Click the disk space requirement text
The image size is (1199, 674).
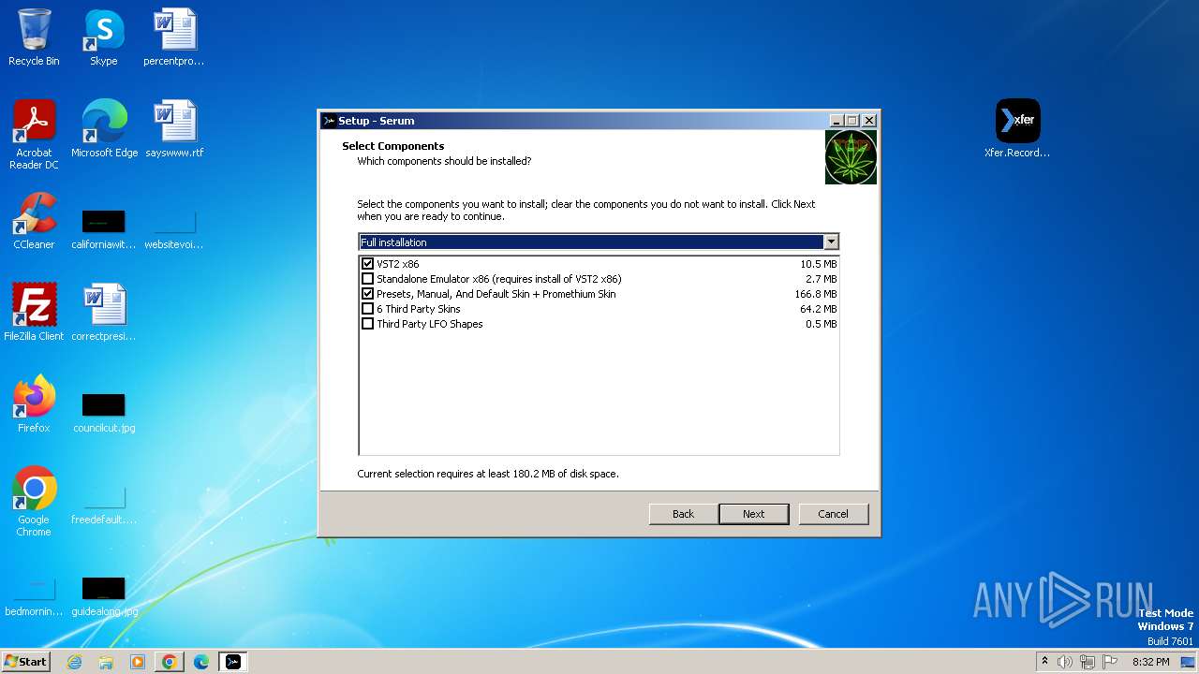click(x=488, y=474)
